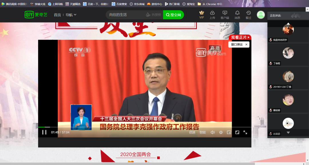Click the iQIYI logo
Screen dimensions: 309x165
36,15
